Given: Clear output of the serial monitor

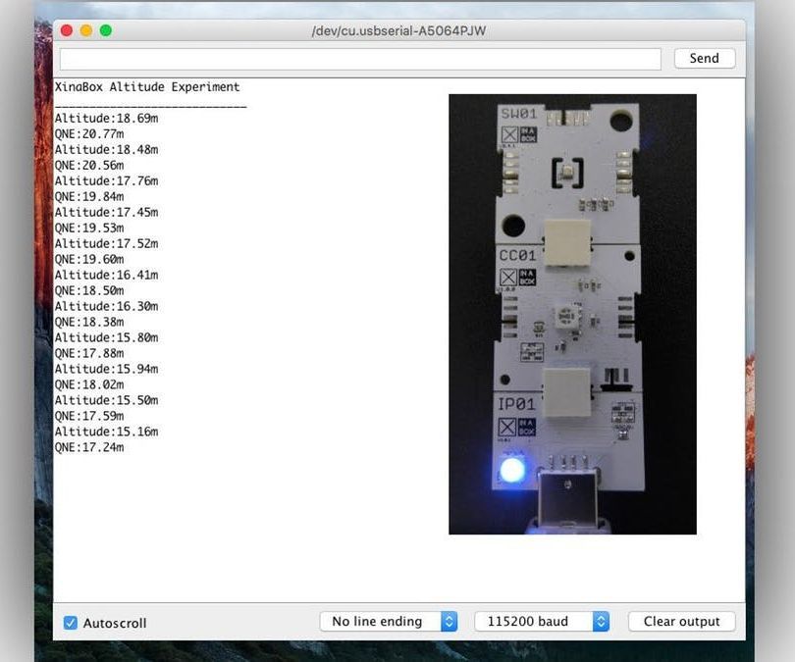Looking at the screenshot, I should (681, 621).
